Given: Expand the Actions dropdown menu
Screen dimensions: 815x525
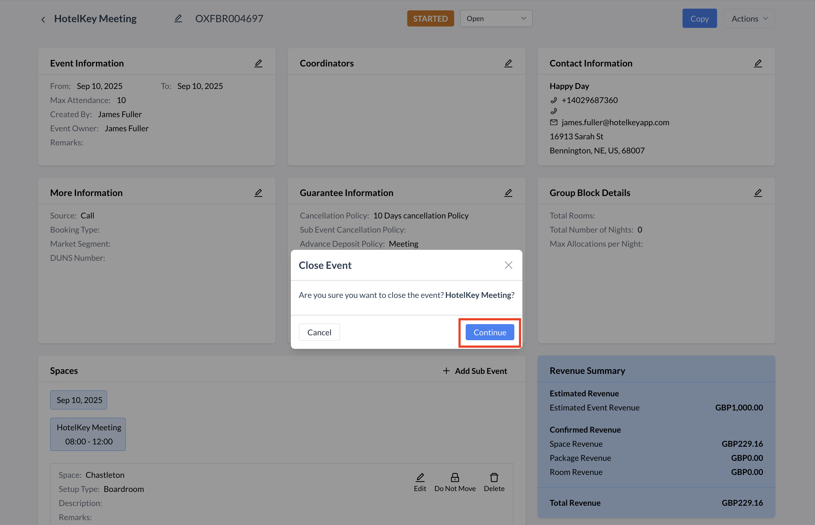Looking at the screenshot, I should tap(749, 18).
